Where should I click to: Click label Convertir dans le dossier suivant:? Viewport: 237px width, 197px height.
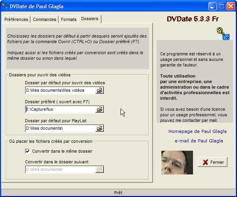pos(57,162)
